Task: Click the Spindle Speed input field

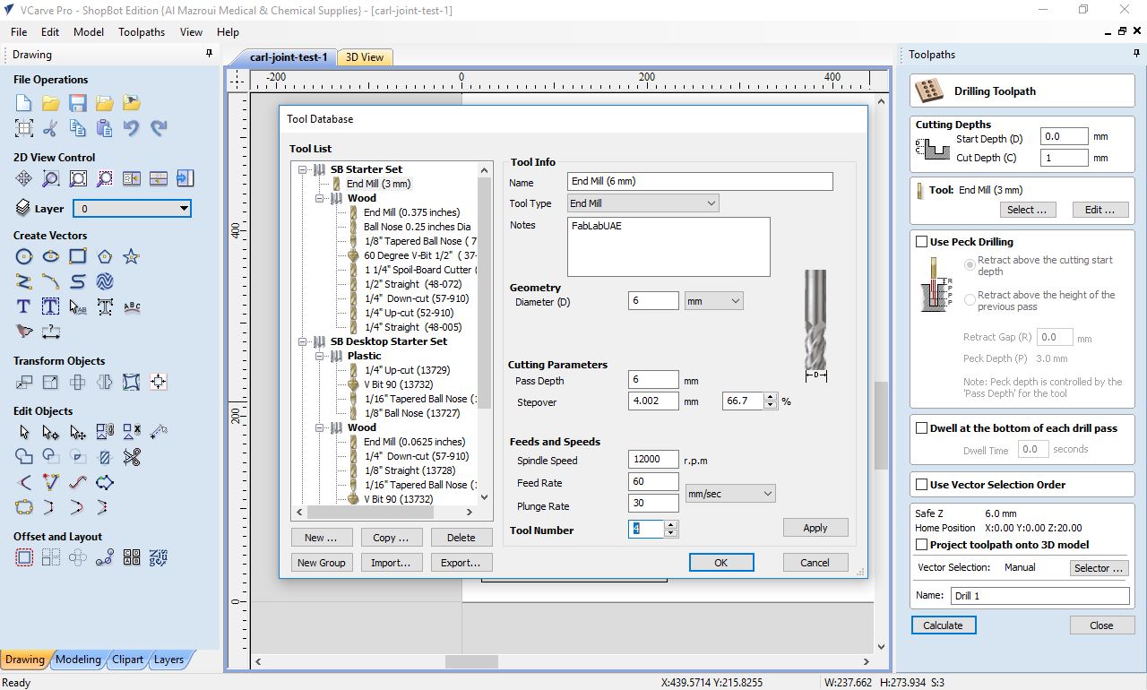Action: 653,459
